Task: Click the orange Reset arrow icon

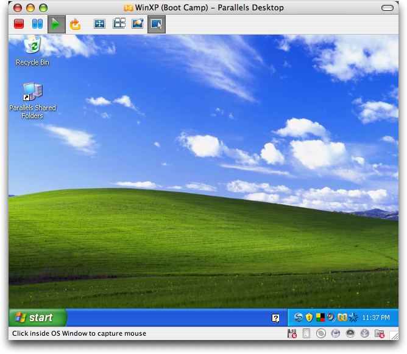Action: pyautogui.click(x=76, y=24)
